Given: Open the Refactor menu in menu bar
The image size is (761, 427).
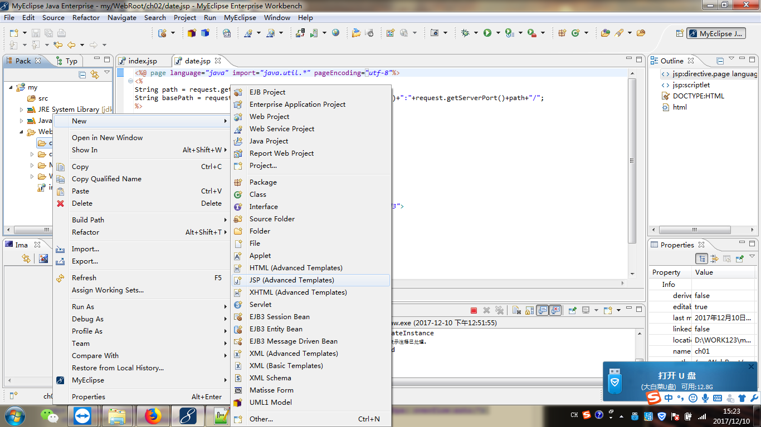Looking at the screenshot, I should point(86,17).
